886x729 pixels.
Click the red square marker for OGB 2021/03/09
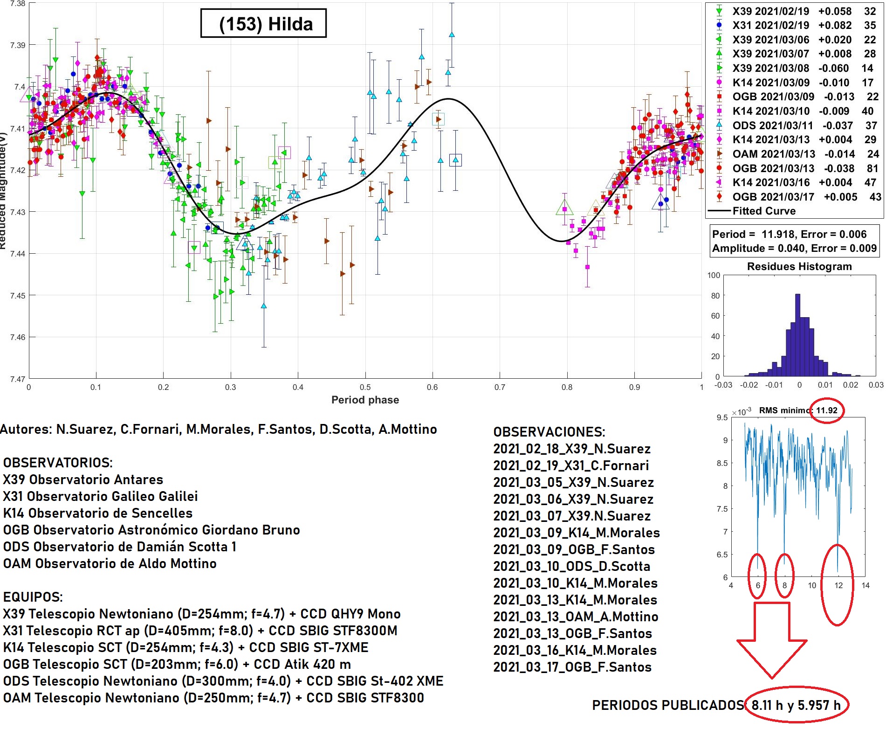pyautogui.click(x=719, y=97)
